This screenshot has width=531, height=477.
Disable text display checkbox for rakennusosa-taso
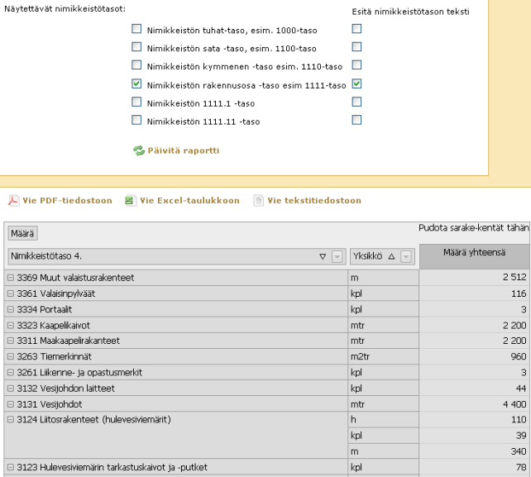(356, 84)
